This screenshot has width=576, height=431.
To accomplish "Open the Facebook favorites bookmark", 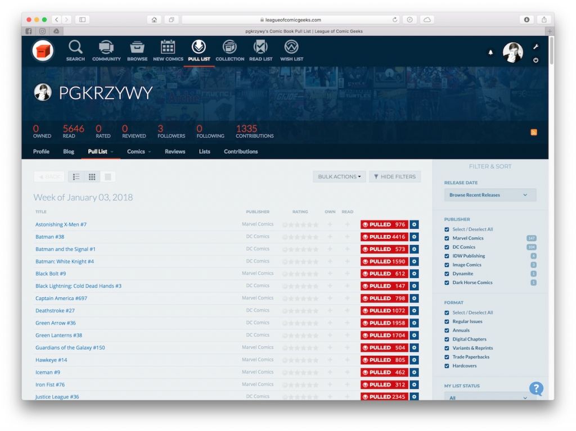I will click(x=29, y=31).
